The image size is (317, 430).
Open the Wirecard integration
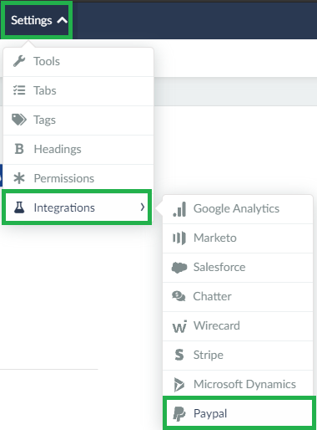pyautogui.click(x=238, y=326)
